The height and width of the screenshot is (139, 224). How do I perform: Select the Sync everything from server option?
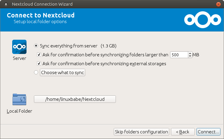36,46
